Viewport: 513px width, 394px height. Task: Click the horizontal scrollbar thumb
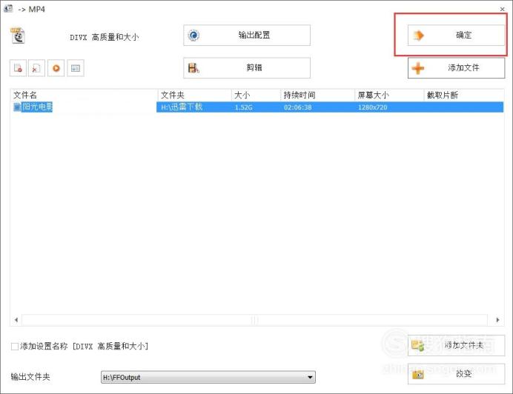point(254,320)
